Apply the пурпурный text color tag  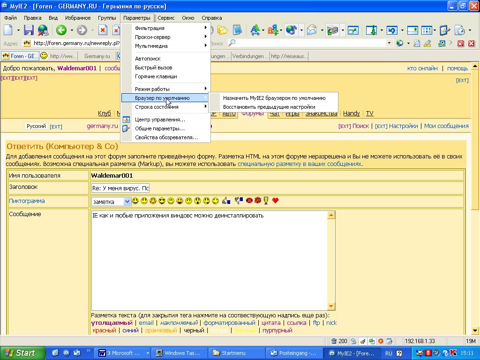coord(277,330)
